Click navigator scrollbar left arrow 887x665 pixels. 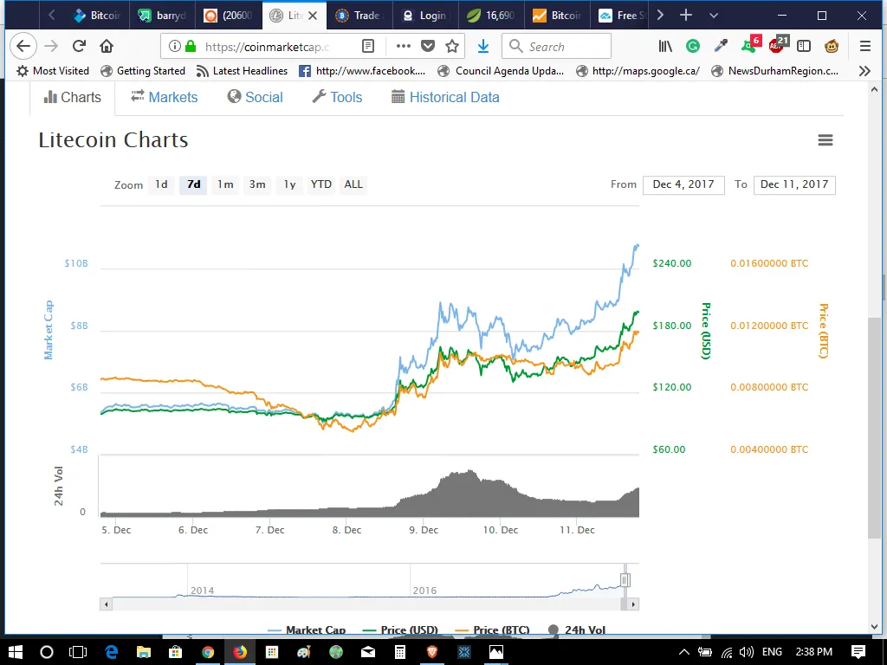click(106, 604)
